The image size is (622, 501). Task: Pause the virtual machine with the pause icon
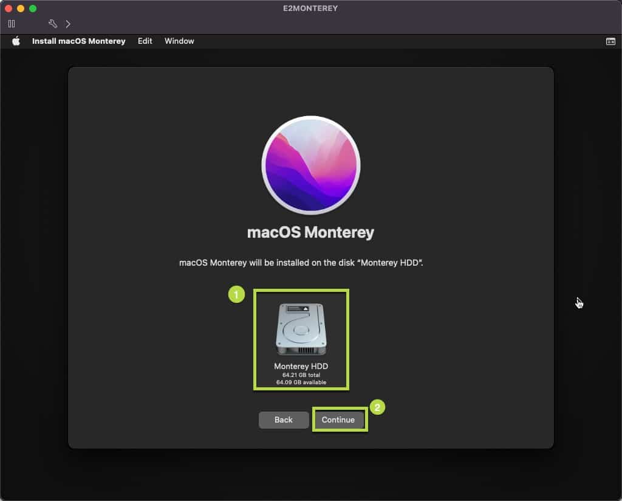pyautogui.click(x=12, y=24)
